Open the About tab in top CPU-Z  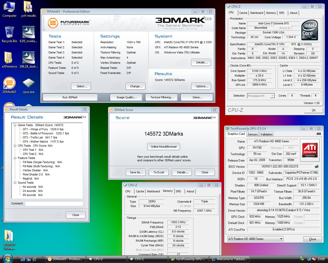[293, 13]
